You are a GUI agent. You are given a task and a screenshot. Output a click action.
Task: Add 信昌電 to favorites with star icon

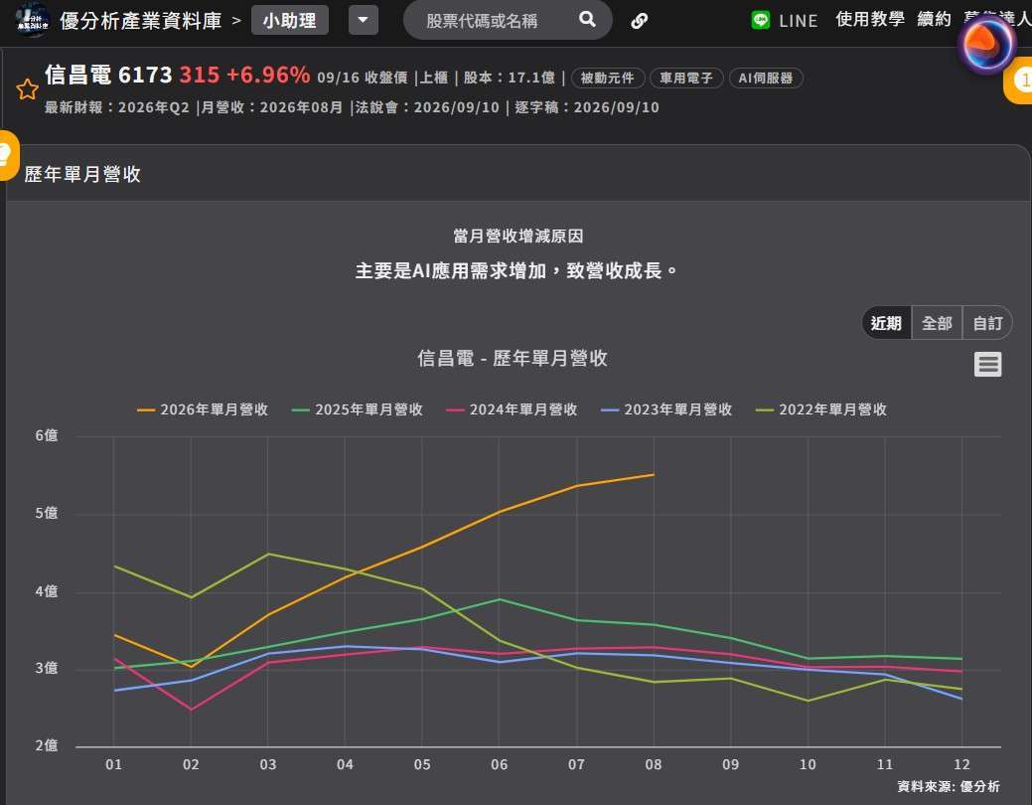coord(27,88)
